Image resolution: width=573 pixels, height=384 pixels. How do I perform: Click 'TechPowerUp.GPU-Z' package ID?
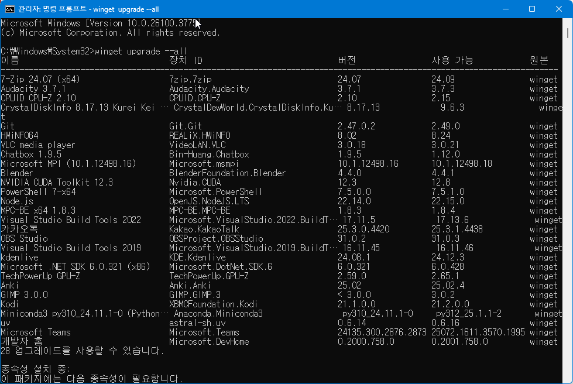click(209, 276)
